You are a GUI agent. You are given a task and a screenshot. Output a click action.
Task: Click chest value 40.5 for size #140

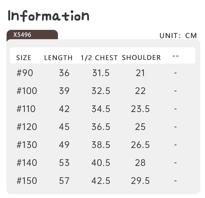(x=101, y=163)
